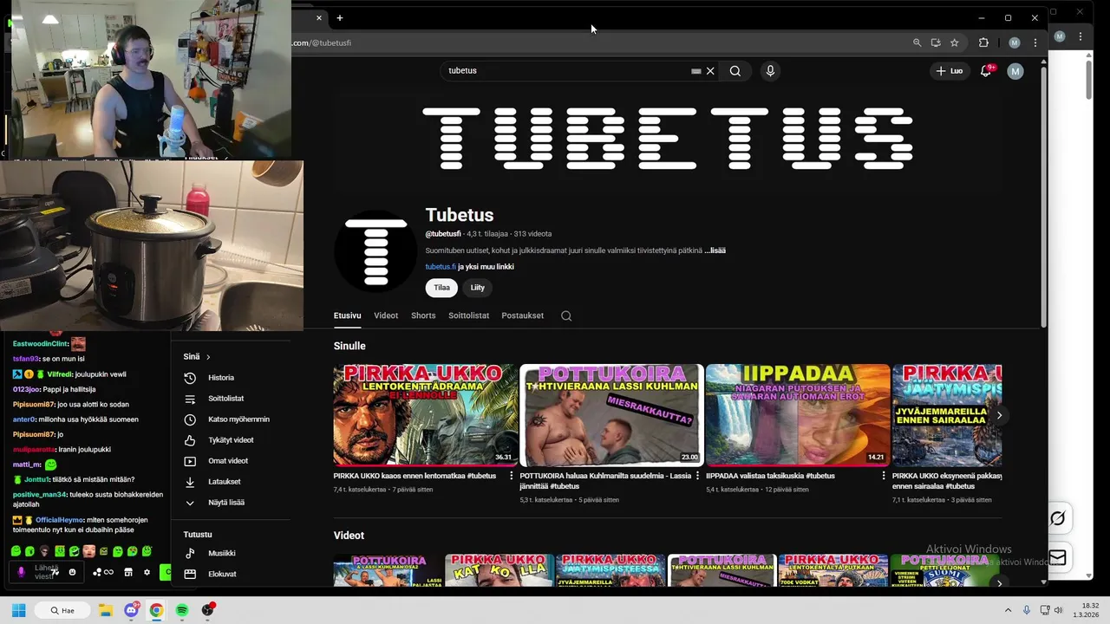Show next videos in Videot row
1110x624 pixels.
tap(999, 583)
